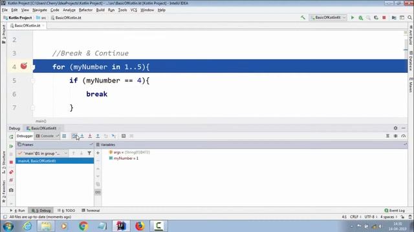Open the Run menu

tap(111, 10)
